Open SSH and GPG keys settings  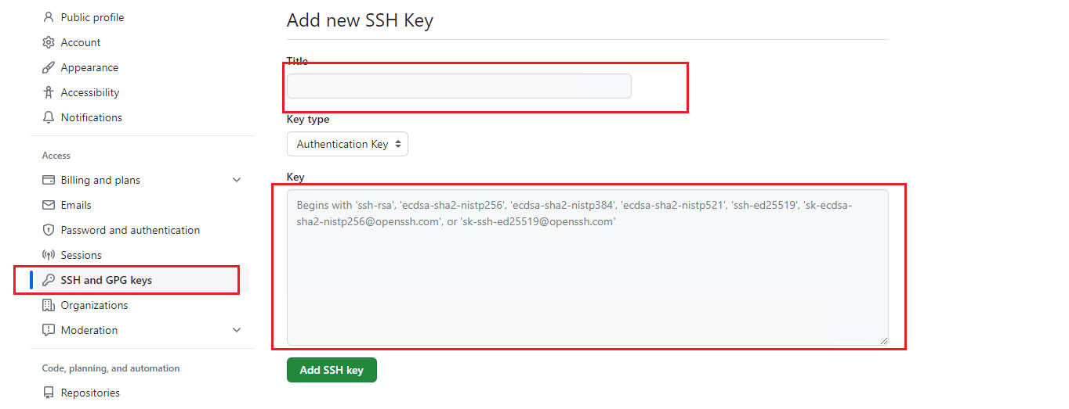click(107, 280)
